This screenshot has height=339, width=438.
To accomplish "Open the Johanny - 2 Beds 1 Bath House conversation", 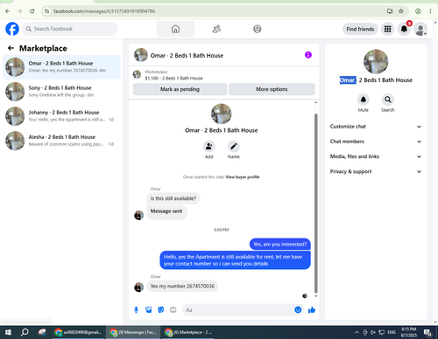I will [61, 116].
